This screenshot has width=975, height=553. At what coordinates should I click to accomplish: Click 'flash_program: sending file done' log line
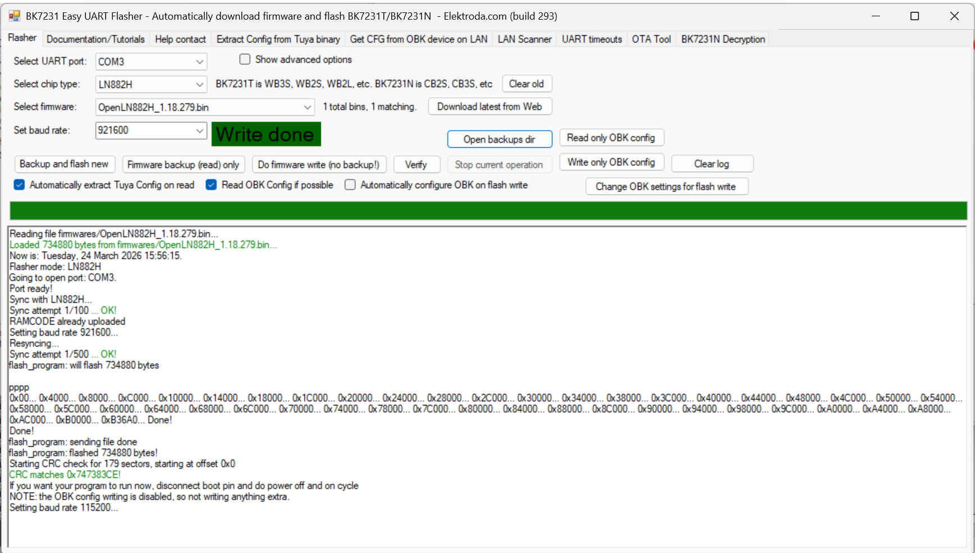[x=73, y=442]
